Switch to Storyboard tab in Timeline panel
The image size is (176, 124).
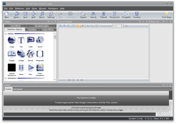point(18,89)
